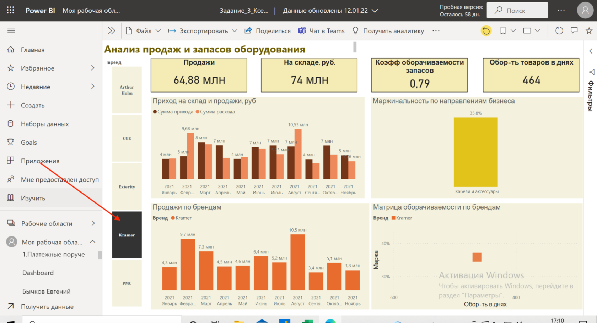Click the На складе 74 млн card
This screenshot has height=323, width=597.
pyautogui.click(x=309, y=75)
